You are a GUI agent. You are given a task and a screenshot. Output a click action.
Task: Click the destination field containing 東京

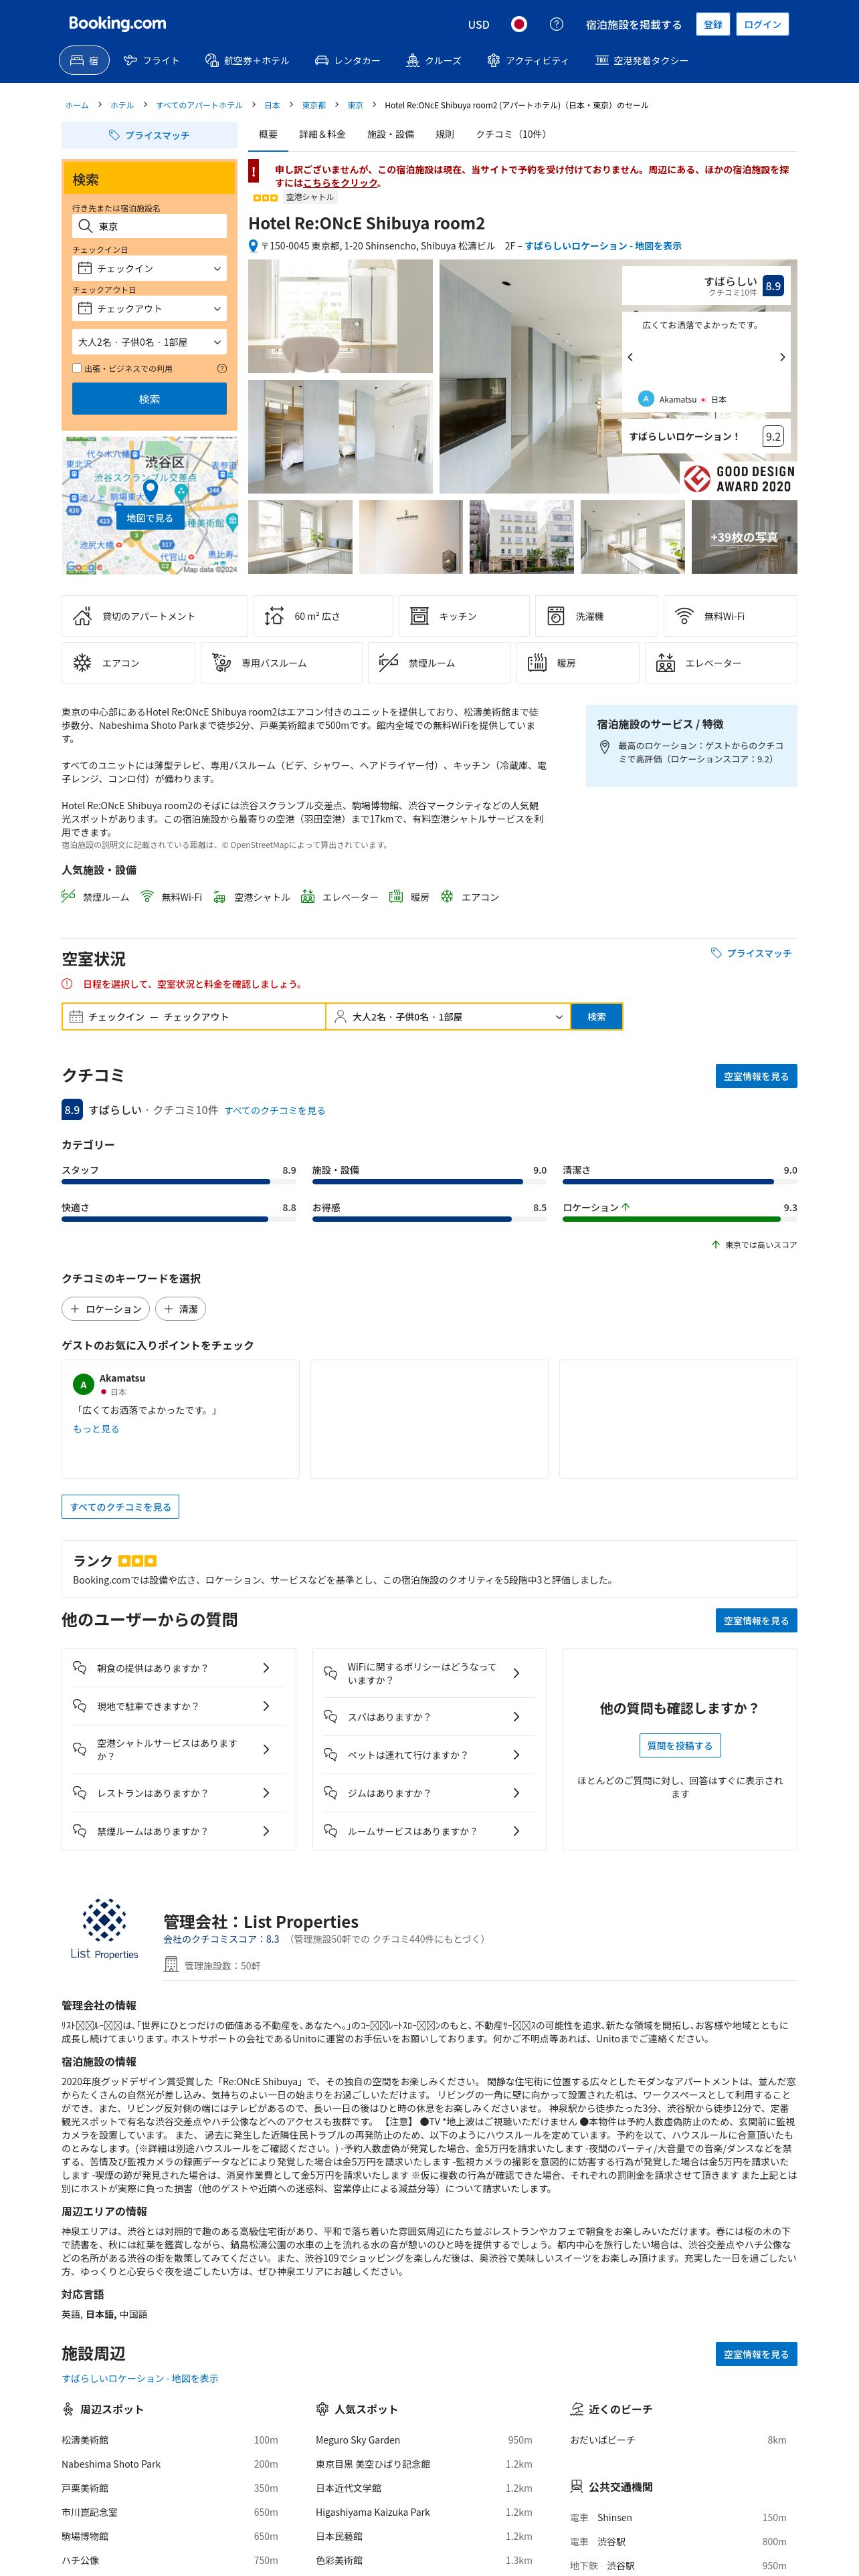[149, 227]
